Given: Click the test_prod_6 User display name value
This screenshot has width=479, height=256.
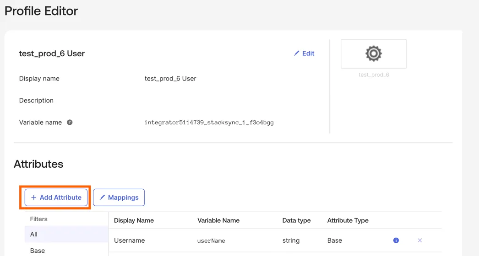Looking at the screenshot, I should (x=170, y=79).
